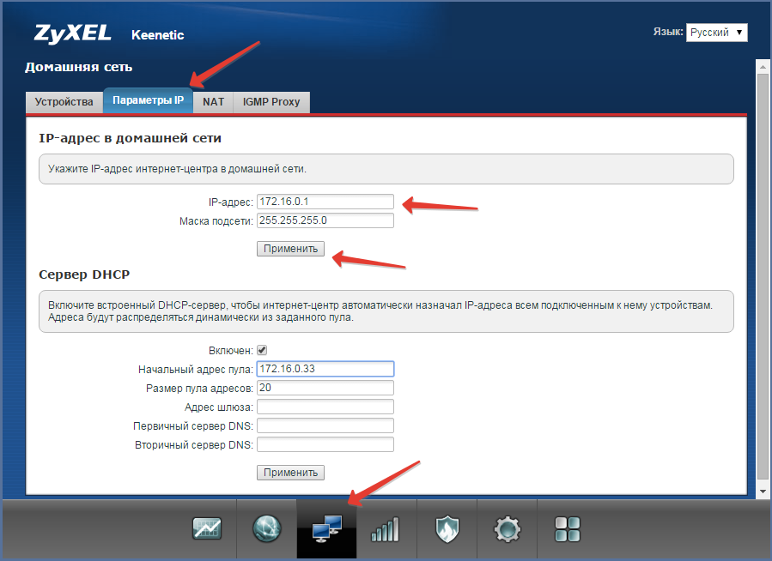Screen dimensions: 772x561
Task: Open the IGMP Proxy tab
Action: [271, 101]
